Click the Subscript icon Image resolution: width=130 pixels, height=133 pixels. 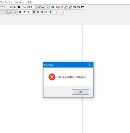(x=61, y=12)
